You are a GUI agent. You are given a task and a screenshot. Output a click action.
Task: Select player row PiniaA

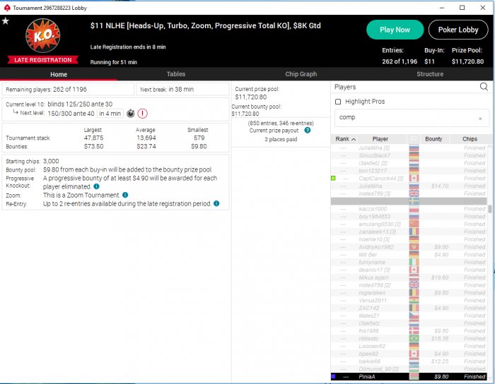coord(409,376)
